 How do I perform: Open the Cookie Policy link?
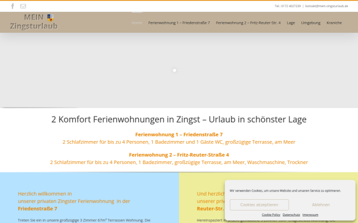click(271, 215)
